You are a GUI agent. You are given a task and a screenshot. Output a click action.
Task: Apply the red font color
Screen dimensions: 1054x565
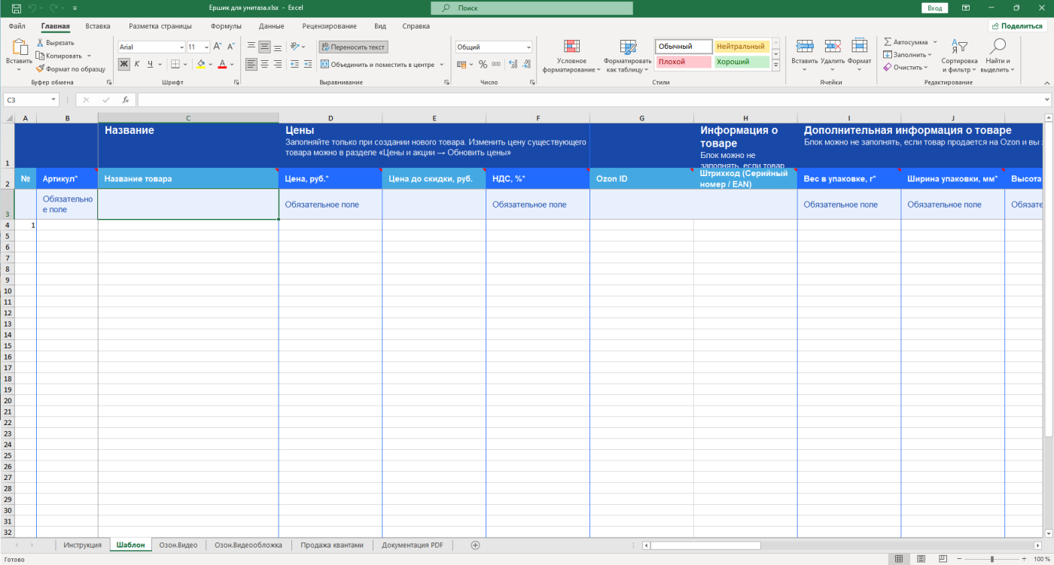coord(222,64)
